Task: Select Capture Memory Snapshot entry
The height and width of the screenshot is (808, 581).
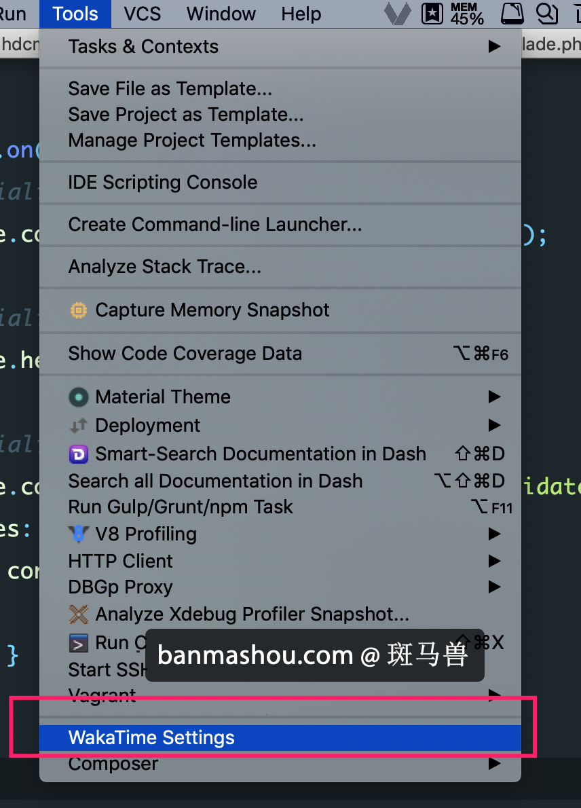Action: point(280,310)
